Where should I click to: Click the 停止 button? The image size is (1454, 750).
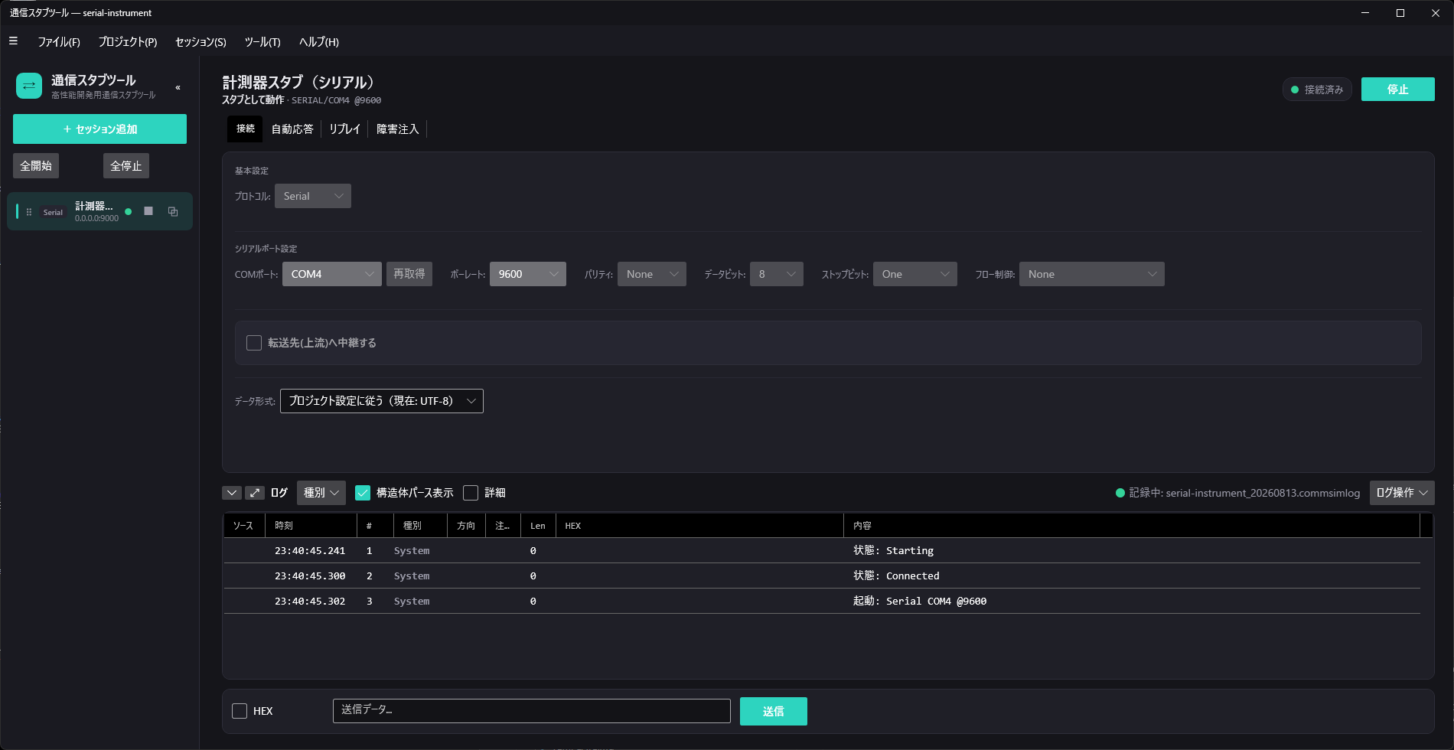coord(1398,90)
